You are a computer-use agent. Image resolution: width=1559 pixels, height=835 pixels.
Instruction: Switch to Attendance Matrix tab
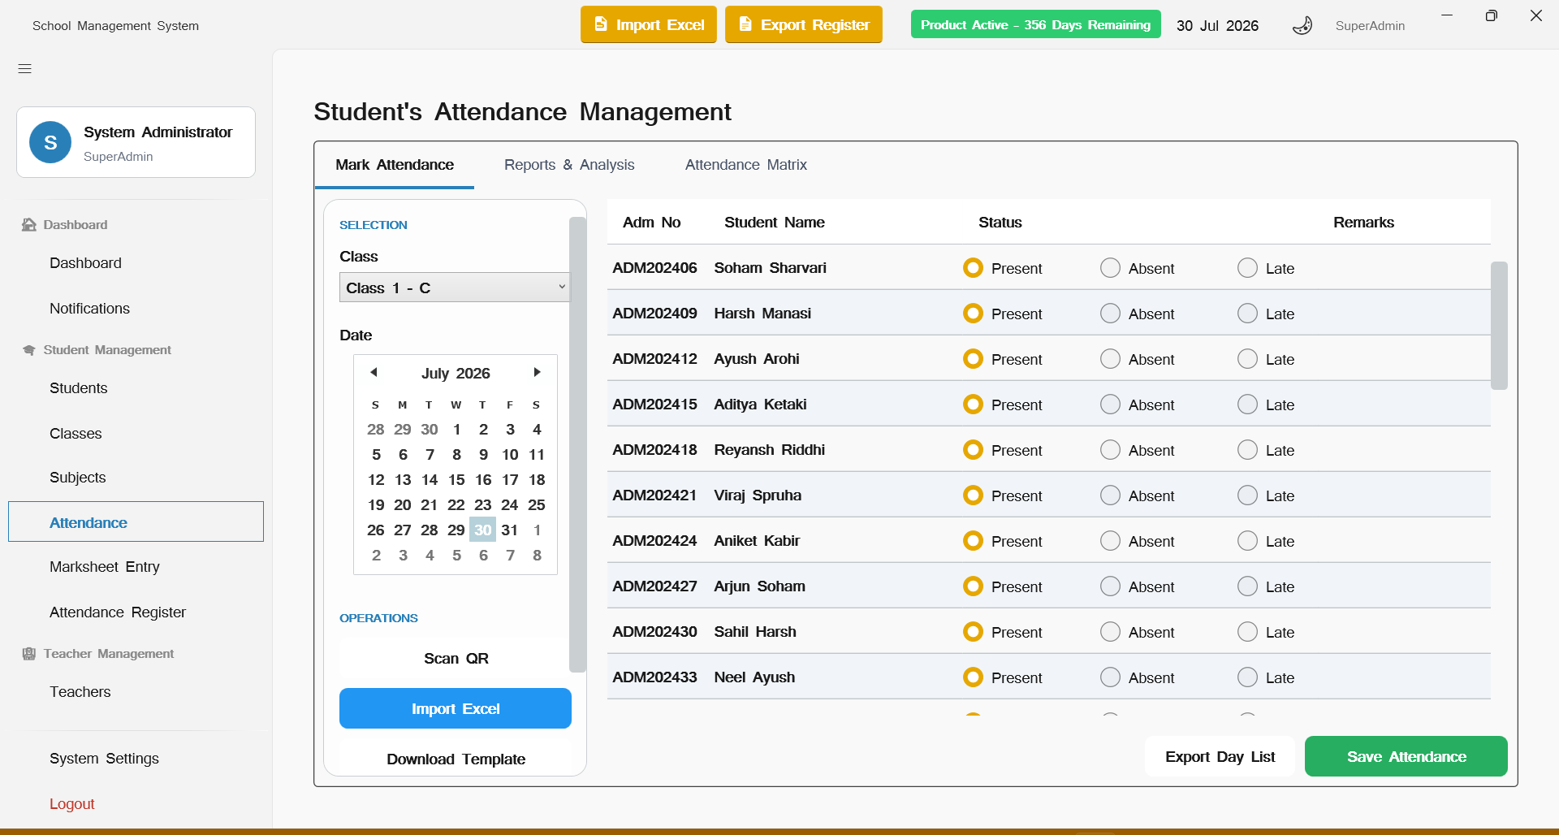746,165
